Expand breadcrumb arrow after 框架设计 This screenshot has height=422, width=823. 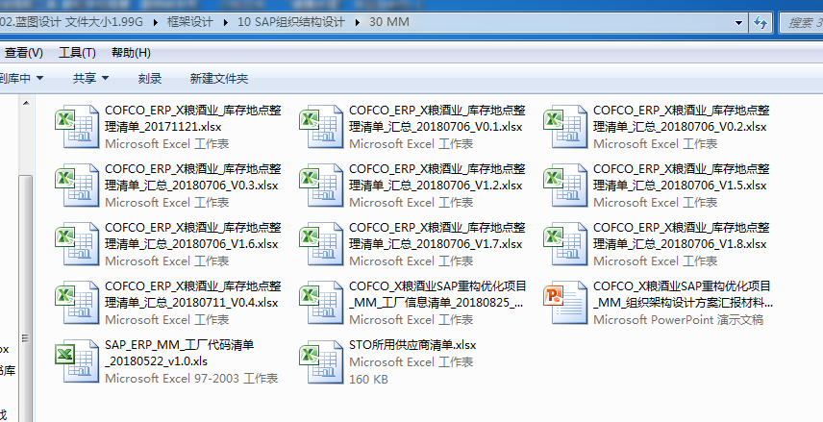225,22
